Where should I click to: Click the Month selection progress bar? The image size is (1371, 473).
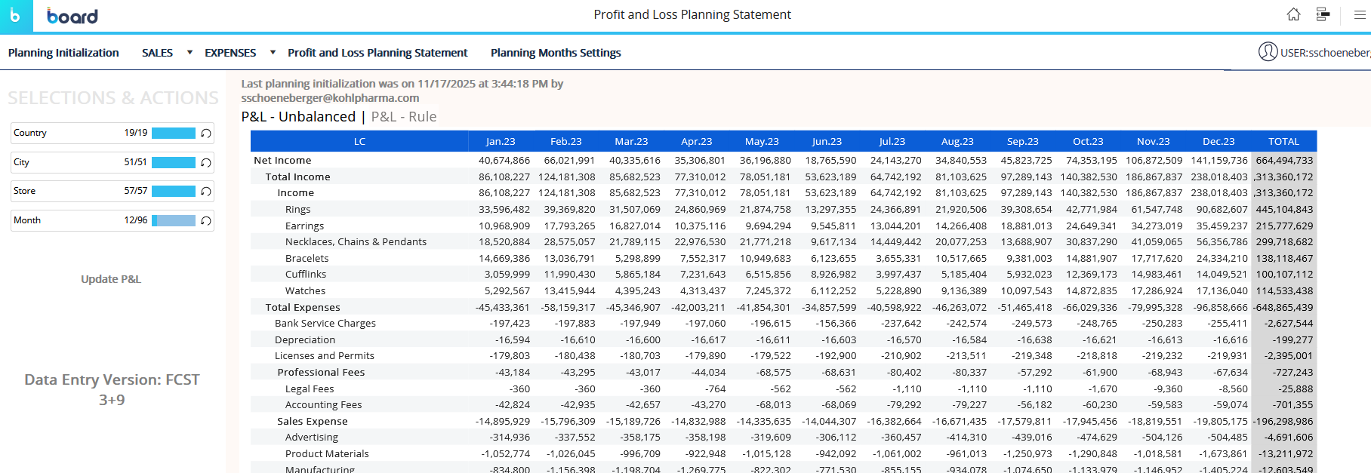click(x=174, y=220)
